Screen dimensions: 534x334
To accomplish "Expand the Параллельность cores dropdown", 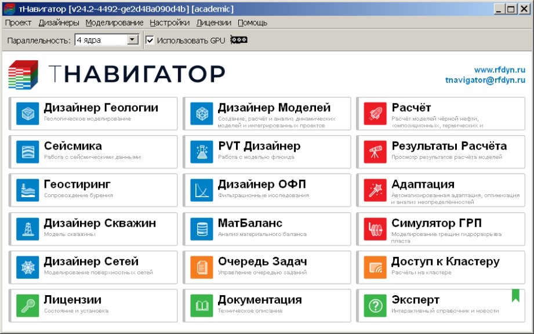I will [x=132, y=40].
